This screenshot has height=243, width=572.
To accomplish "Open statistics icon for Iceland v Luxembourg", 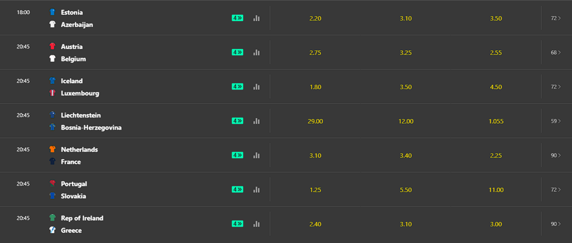I will point(256,87).
